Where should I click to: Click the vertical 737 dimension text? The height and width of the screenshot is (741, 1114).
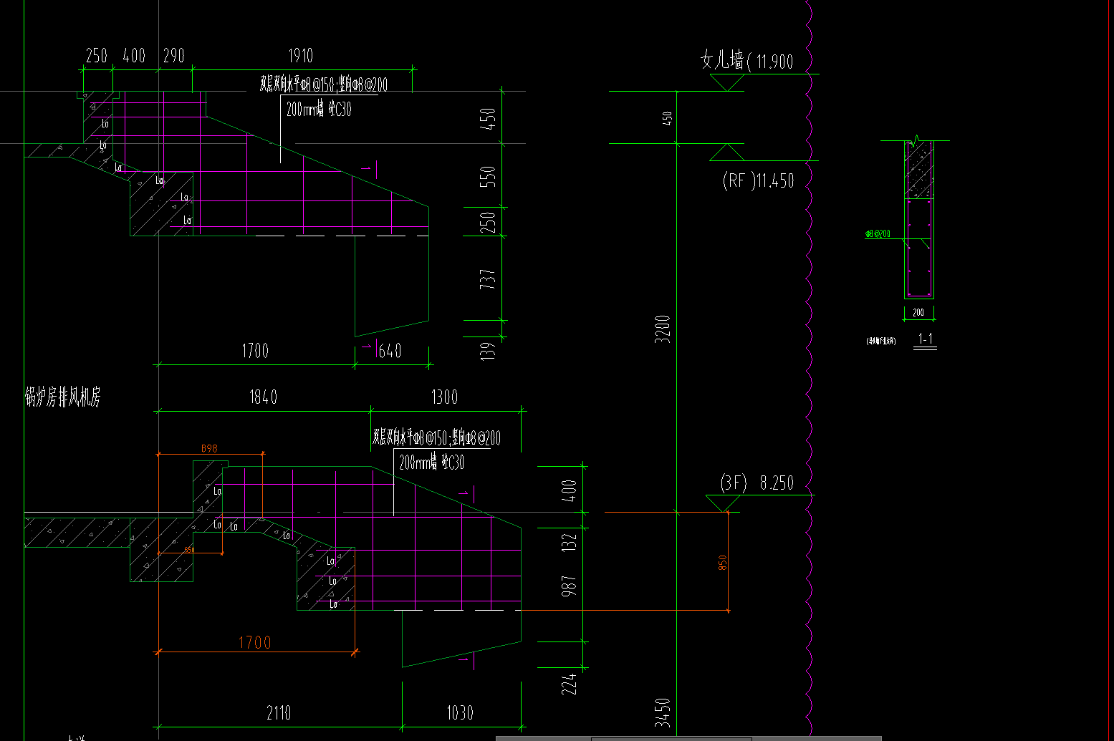[488, 279]
